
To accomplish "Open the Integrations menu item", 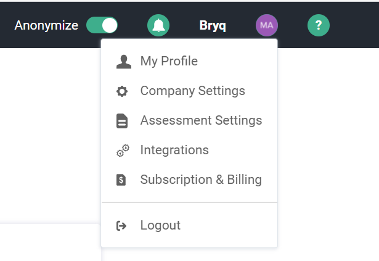I will [174, 151].
